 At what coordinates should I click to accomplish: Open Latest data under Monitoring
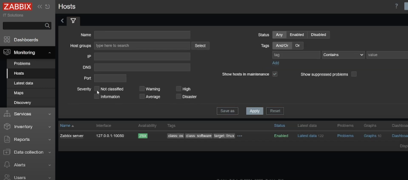point(23,83)
